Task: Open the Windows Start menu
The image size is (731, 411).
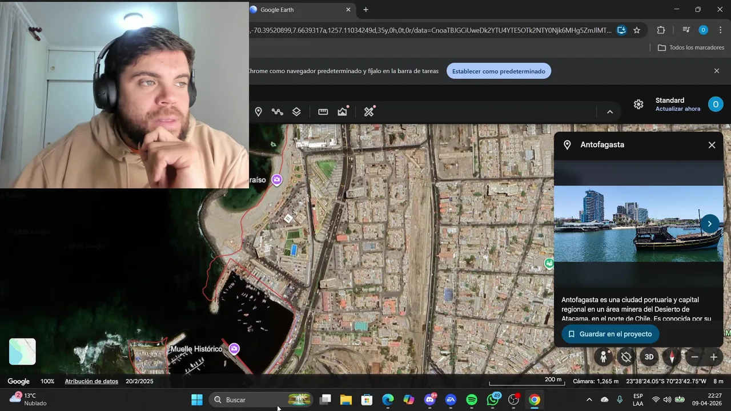Action: pyautogui.click(x=197, y=400)
